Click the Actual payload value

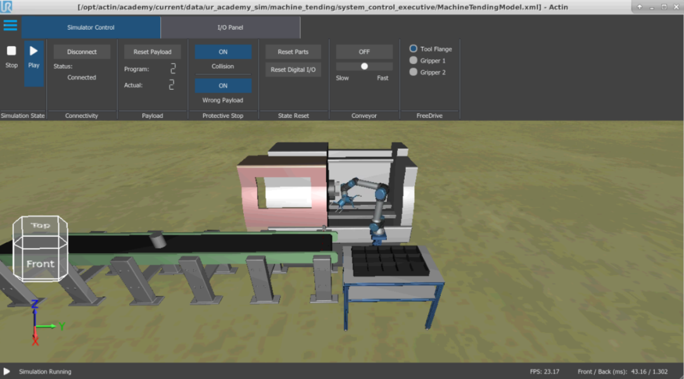(172, 85)
